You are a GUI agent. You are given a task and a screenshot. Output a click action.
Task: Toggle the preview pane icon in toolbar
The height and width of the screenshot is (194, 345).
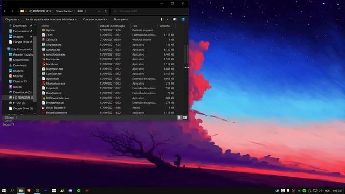coord(175,19)
